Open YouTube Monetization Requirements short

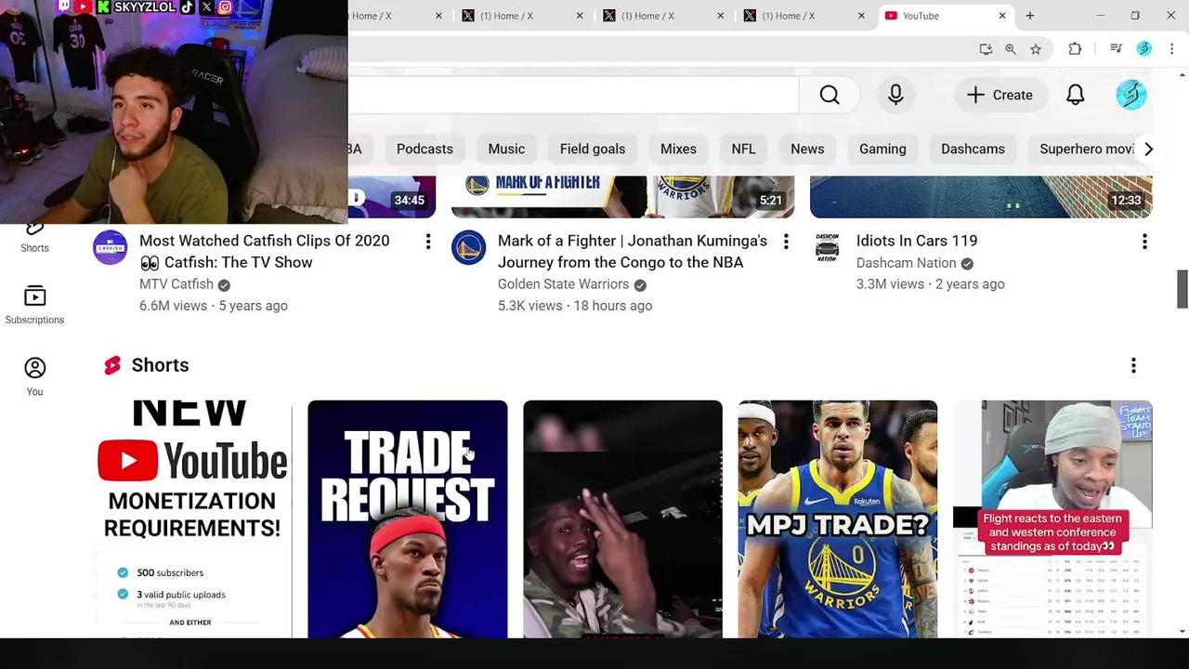pyautogui.click(x=192, y=519)
